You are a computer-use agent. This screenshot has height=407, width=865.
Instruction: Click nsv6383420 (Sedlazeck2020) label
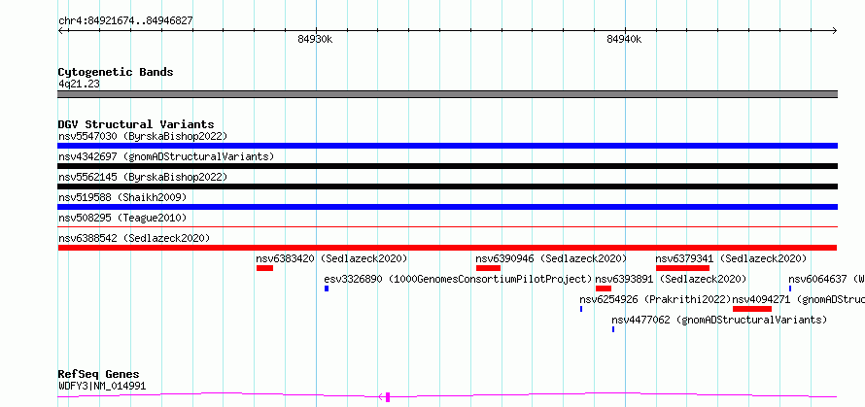tap(331, 258)
